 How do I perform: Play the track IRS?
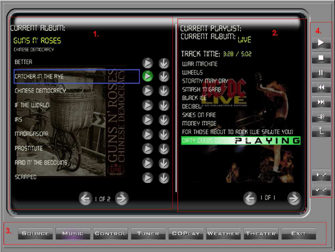click(x=147, y=119)
